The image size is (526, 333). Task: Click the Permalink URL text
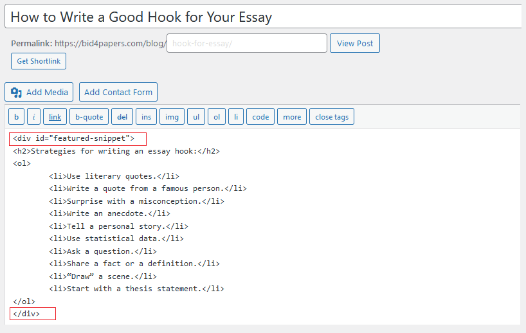110,43
